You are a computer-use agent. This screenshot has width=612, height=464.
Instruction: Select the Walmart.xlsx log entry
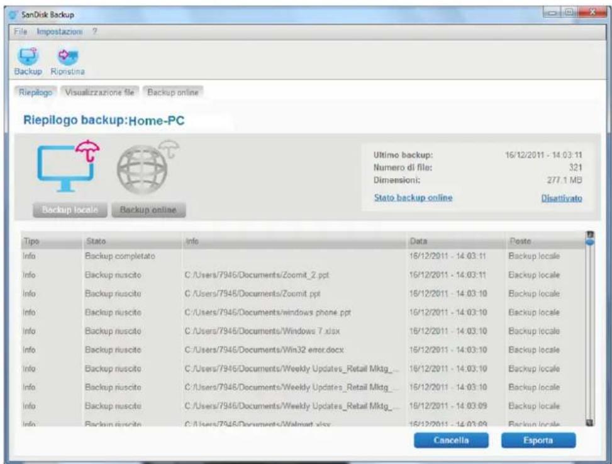[x=303, y=423]
